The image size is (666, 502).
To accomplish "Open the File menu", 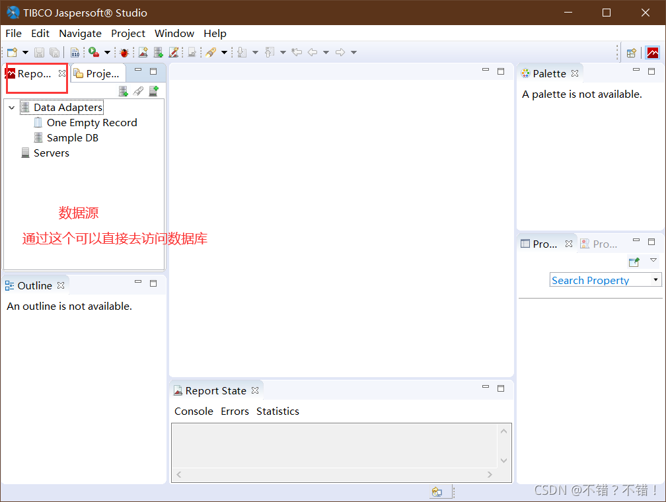I will [x=14, y=34].
